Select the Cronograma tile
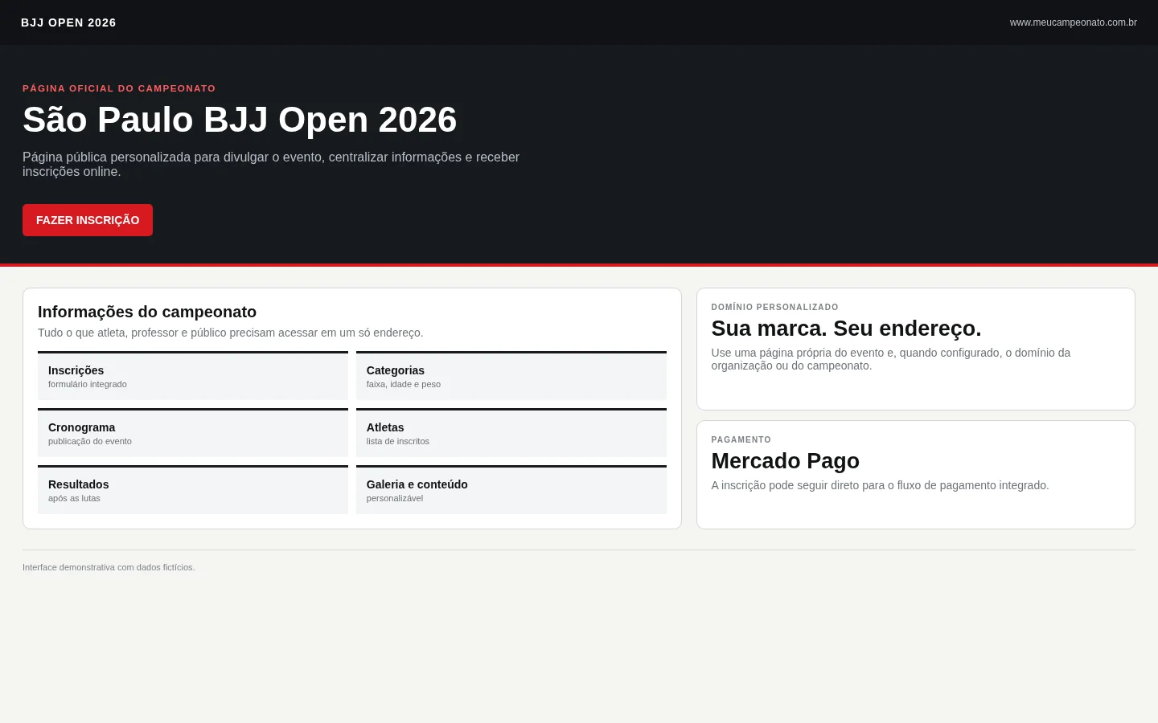Viewport: 1158px width, 723px height. [x=193, y=433]
